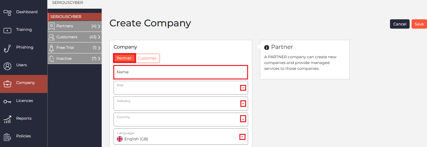Click the Partner info icon
Viewport: 427px width, 147px height.
pyautogui.click(x=266, y=48)
